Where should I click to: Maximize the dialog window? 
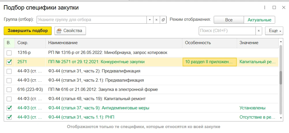point(274,8)
